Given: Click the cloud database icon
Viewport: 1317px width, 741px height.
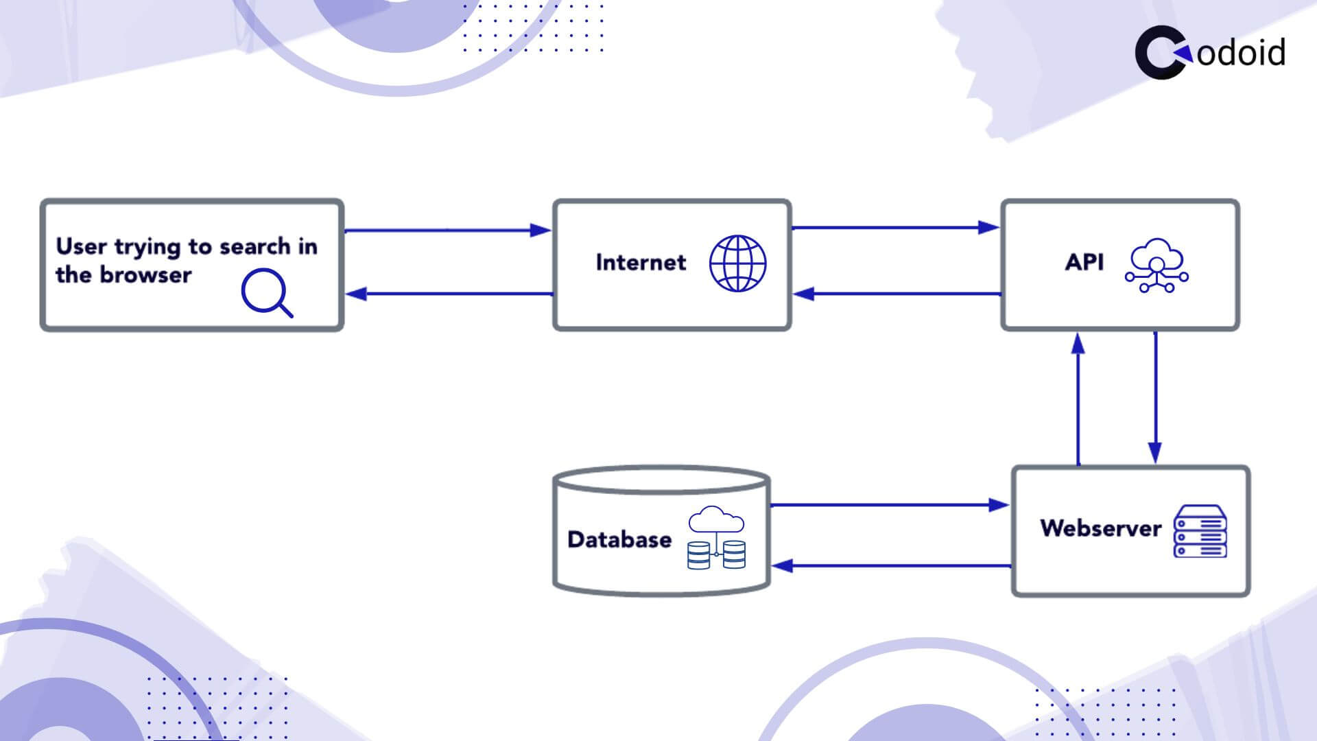Looking at the screenshot, I should pyautogui.click(x=715, y=534).
